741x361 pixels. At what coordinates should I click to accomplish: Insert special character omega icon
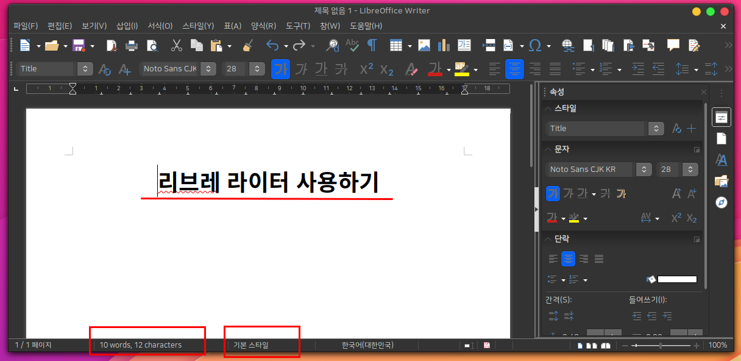coord(535,45)
